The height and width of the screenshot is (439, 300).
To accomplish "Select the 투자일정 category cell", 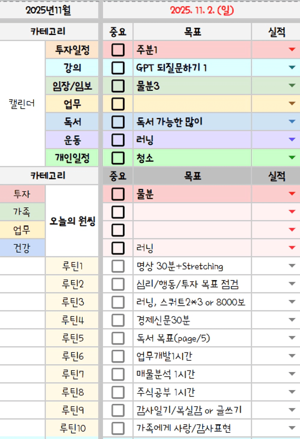I will click(x=72, y=50).
